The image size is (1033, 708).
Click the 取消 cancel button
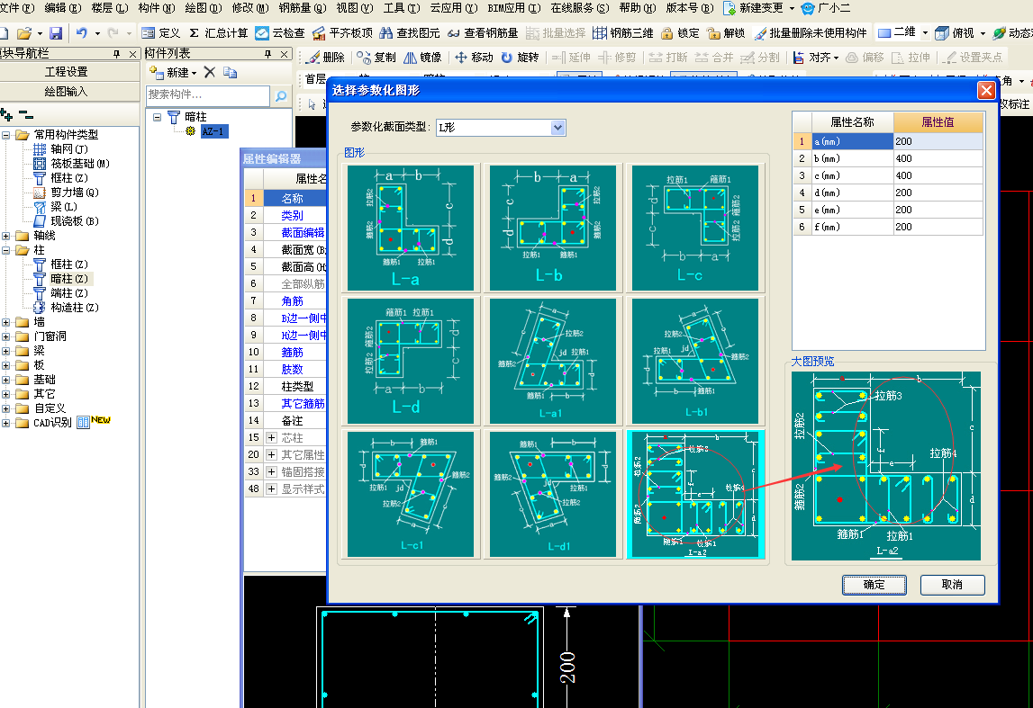952,584
